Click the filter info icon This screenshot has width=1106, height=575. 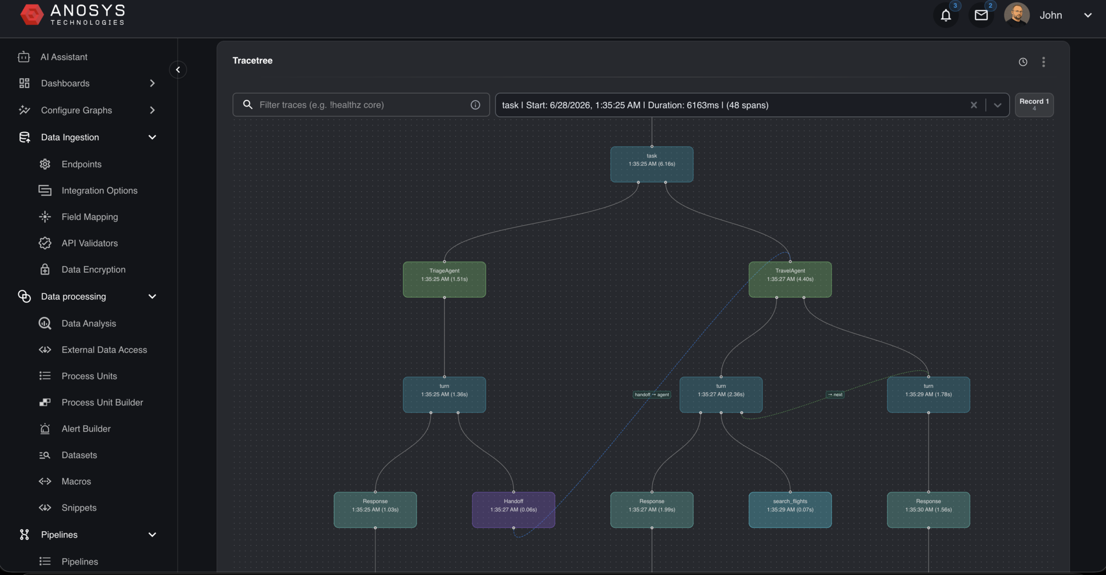click(476, 105)
